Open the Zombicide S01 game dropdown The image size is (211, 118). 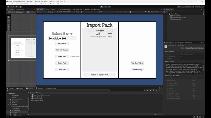coord(62,39)
